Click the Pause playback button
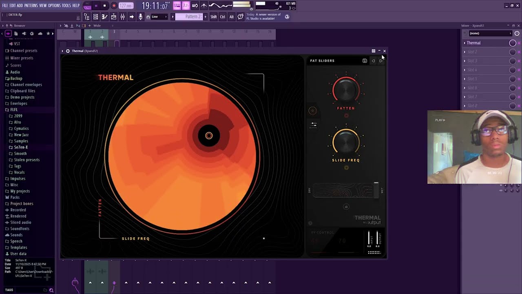The image size is (522, 294). point(96,6)
